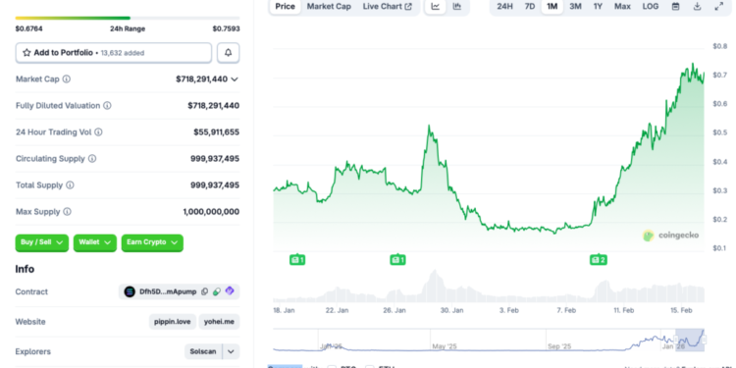
Task: Click the navigator's right range handle
Action: pyautogui.click(x=704, y=340)
